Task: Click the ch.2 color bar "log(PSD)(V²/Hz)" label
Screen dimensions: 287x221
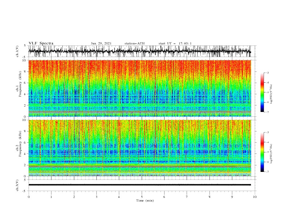Action: coord(271,154)
